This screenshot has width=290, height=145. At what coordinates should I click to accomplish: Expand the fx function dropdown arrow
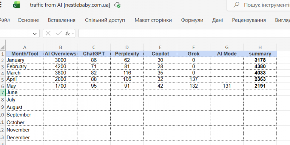click(x=72, y=34)
